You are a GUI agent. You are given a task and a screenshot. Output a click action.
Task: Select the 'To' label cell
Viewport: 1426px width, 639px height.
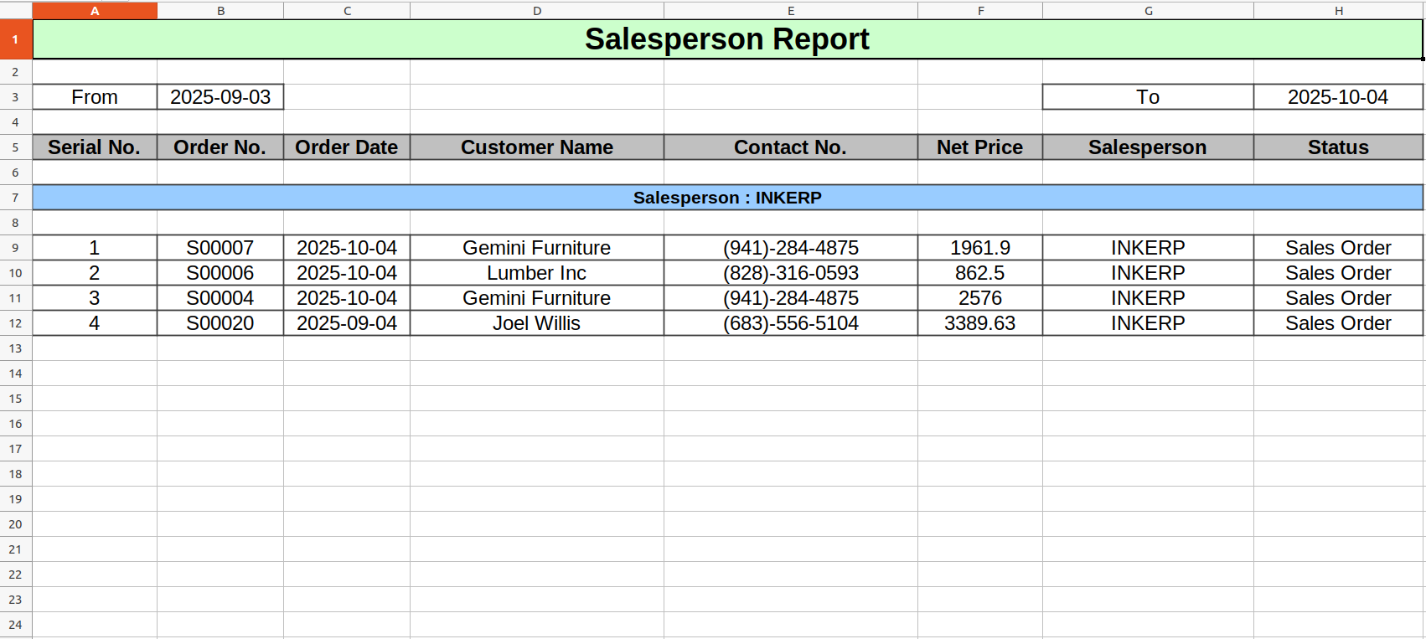coord(1148,97)
